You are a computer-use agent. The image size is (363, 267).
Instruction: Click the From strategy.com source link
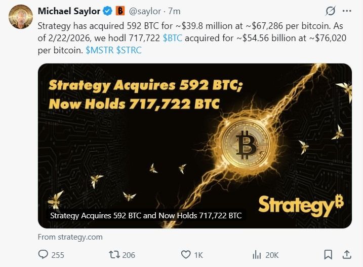click(70, 237)
